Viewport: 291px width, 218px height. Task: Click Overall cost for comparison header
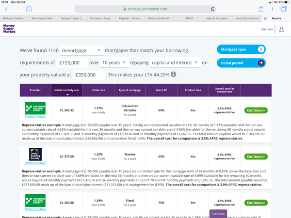225,90
